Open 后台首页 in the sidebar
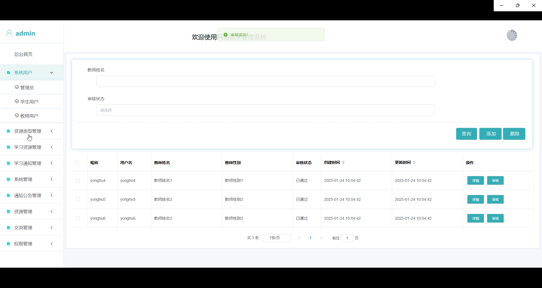542x288 pixels. pos(23,54)
